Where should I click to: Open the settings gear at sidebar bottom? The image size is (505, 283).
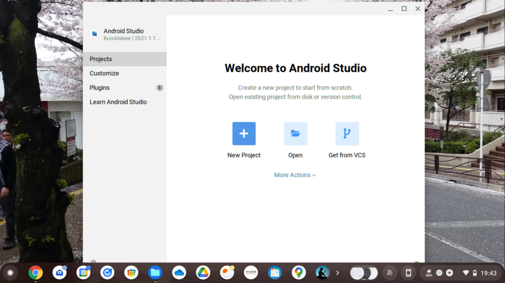tap(93, 261)
